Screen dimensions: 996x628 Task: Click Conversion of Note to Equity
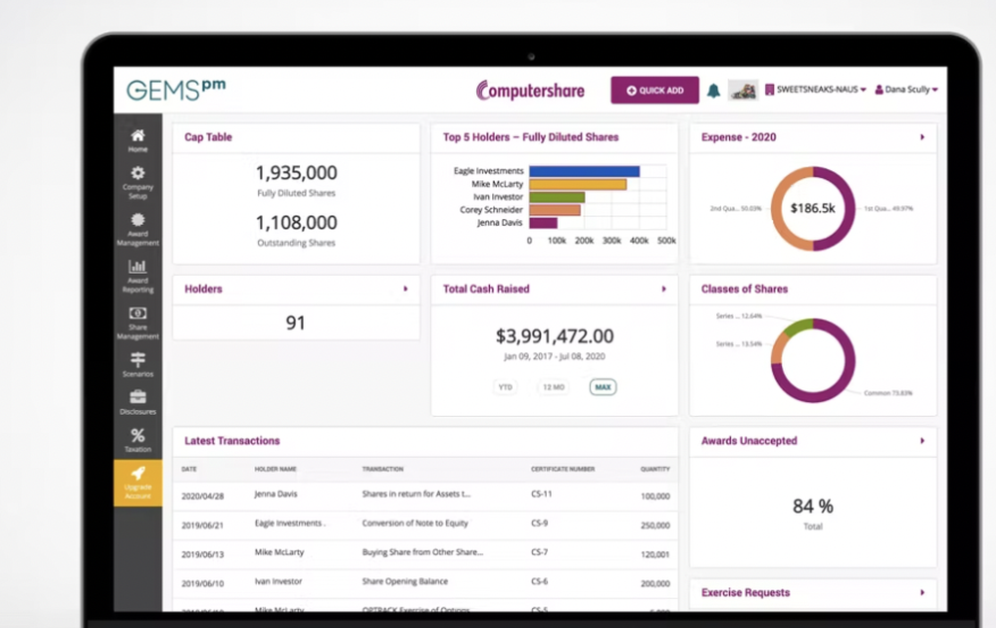(414, 523)
